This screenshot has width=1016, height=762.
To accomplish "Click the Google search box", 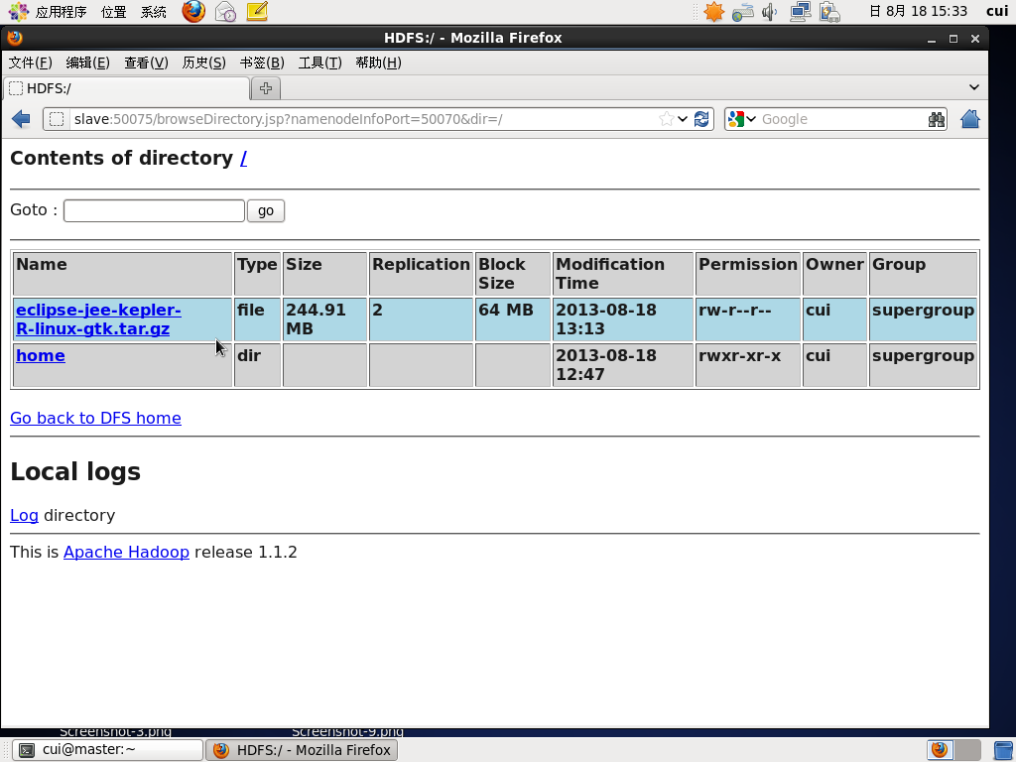I will coord(842,119).
